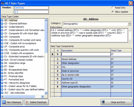
Task: Select the State or province row description
Action: pos(86,71)
